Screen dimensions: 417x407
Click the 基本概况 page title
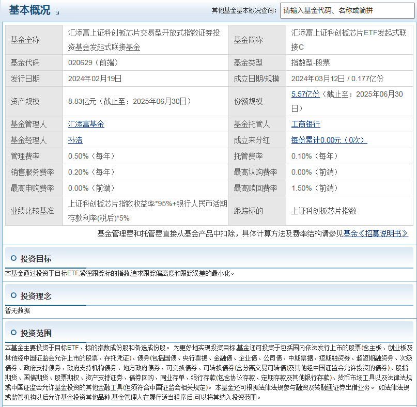pyautogui.click(x=29, y=10)
